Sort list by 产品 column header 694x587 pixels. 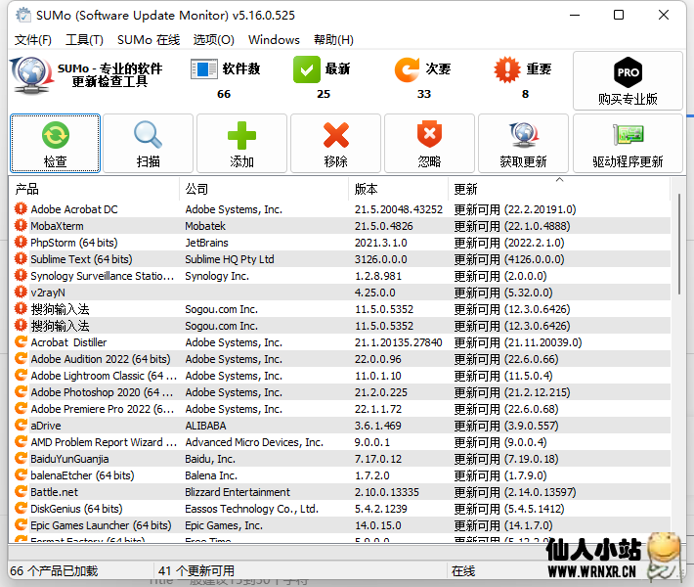click(x=95, y=189)
